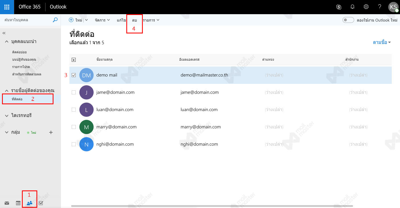This screenshot has height=208, width=400.
Task: Open รายการโปรด in the sidebar
Action: (x=21, y=67)
